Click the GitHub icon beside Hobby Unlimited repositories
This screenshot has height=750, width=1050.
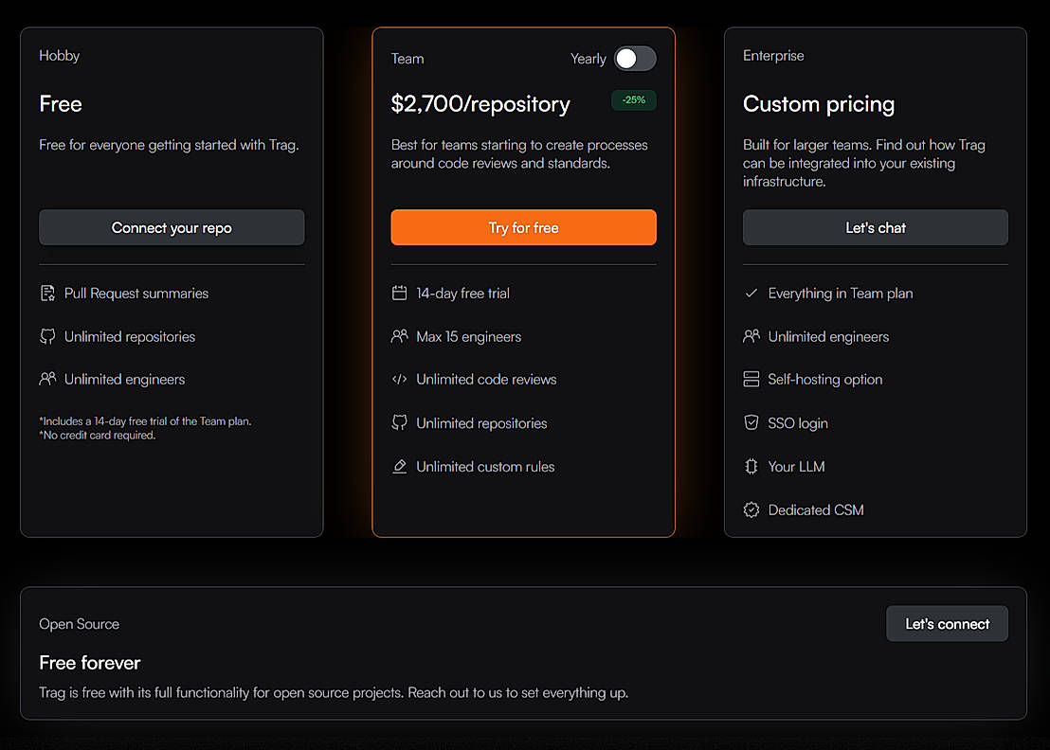pos(47,336)
